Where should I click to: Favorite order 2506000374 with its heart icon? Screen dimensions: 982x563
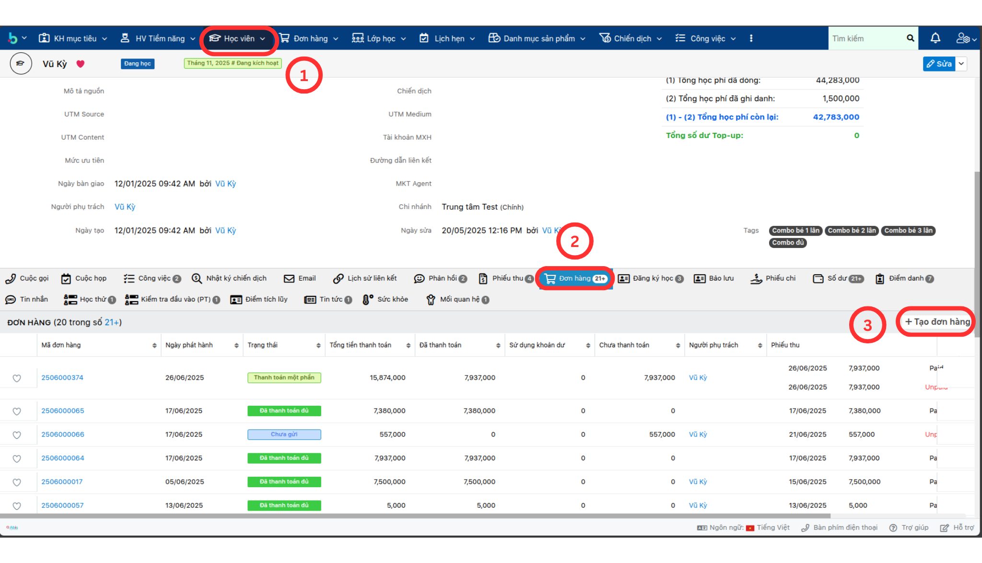click(17, 378)
